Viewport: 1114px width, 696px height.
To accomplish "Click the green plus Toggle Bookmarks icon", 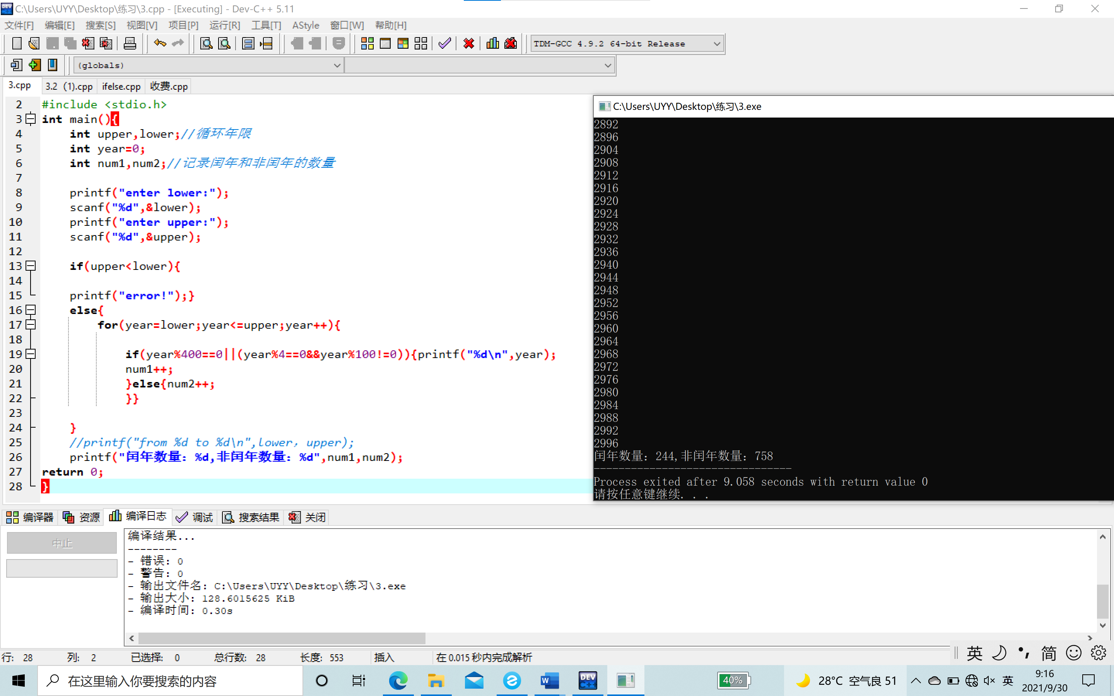I will 34,65.
